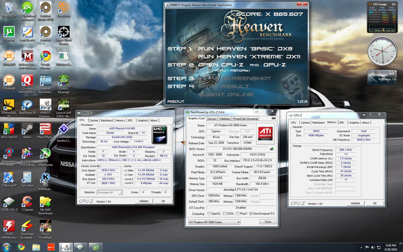Screen dimensions: 403x252
Task: Open the Recycle Bin desktop icon
Action: (9, 10)
